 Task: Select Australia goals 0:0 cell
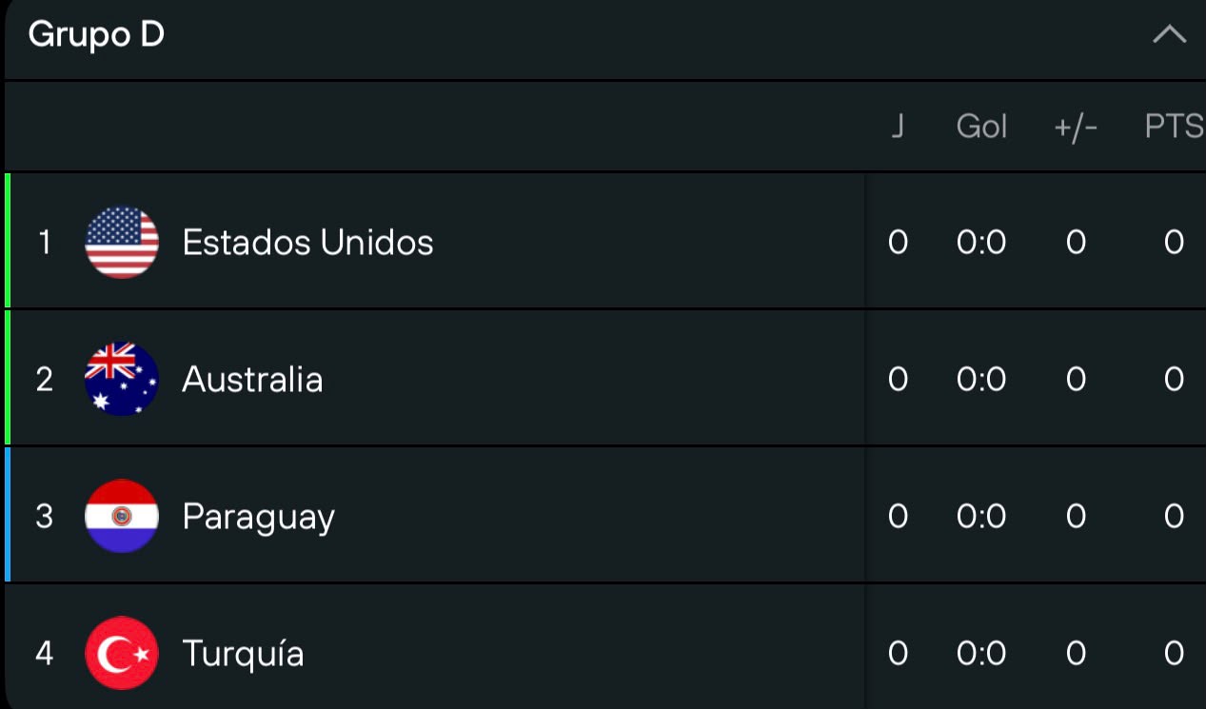click(x=981, y=380)
